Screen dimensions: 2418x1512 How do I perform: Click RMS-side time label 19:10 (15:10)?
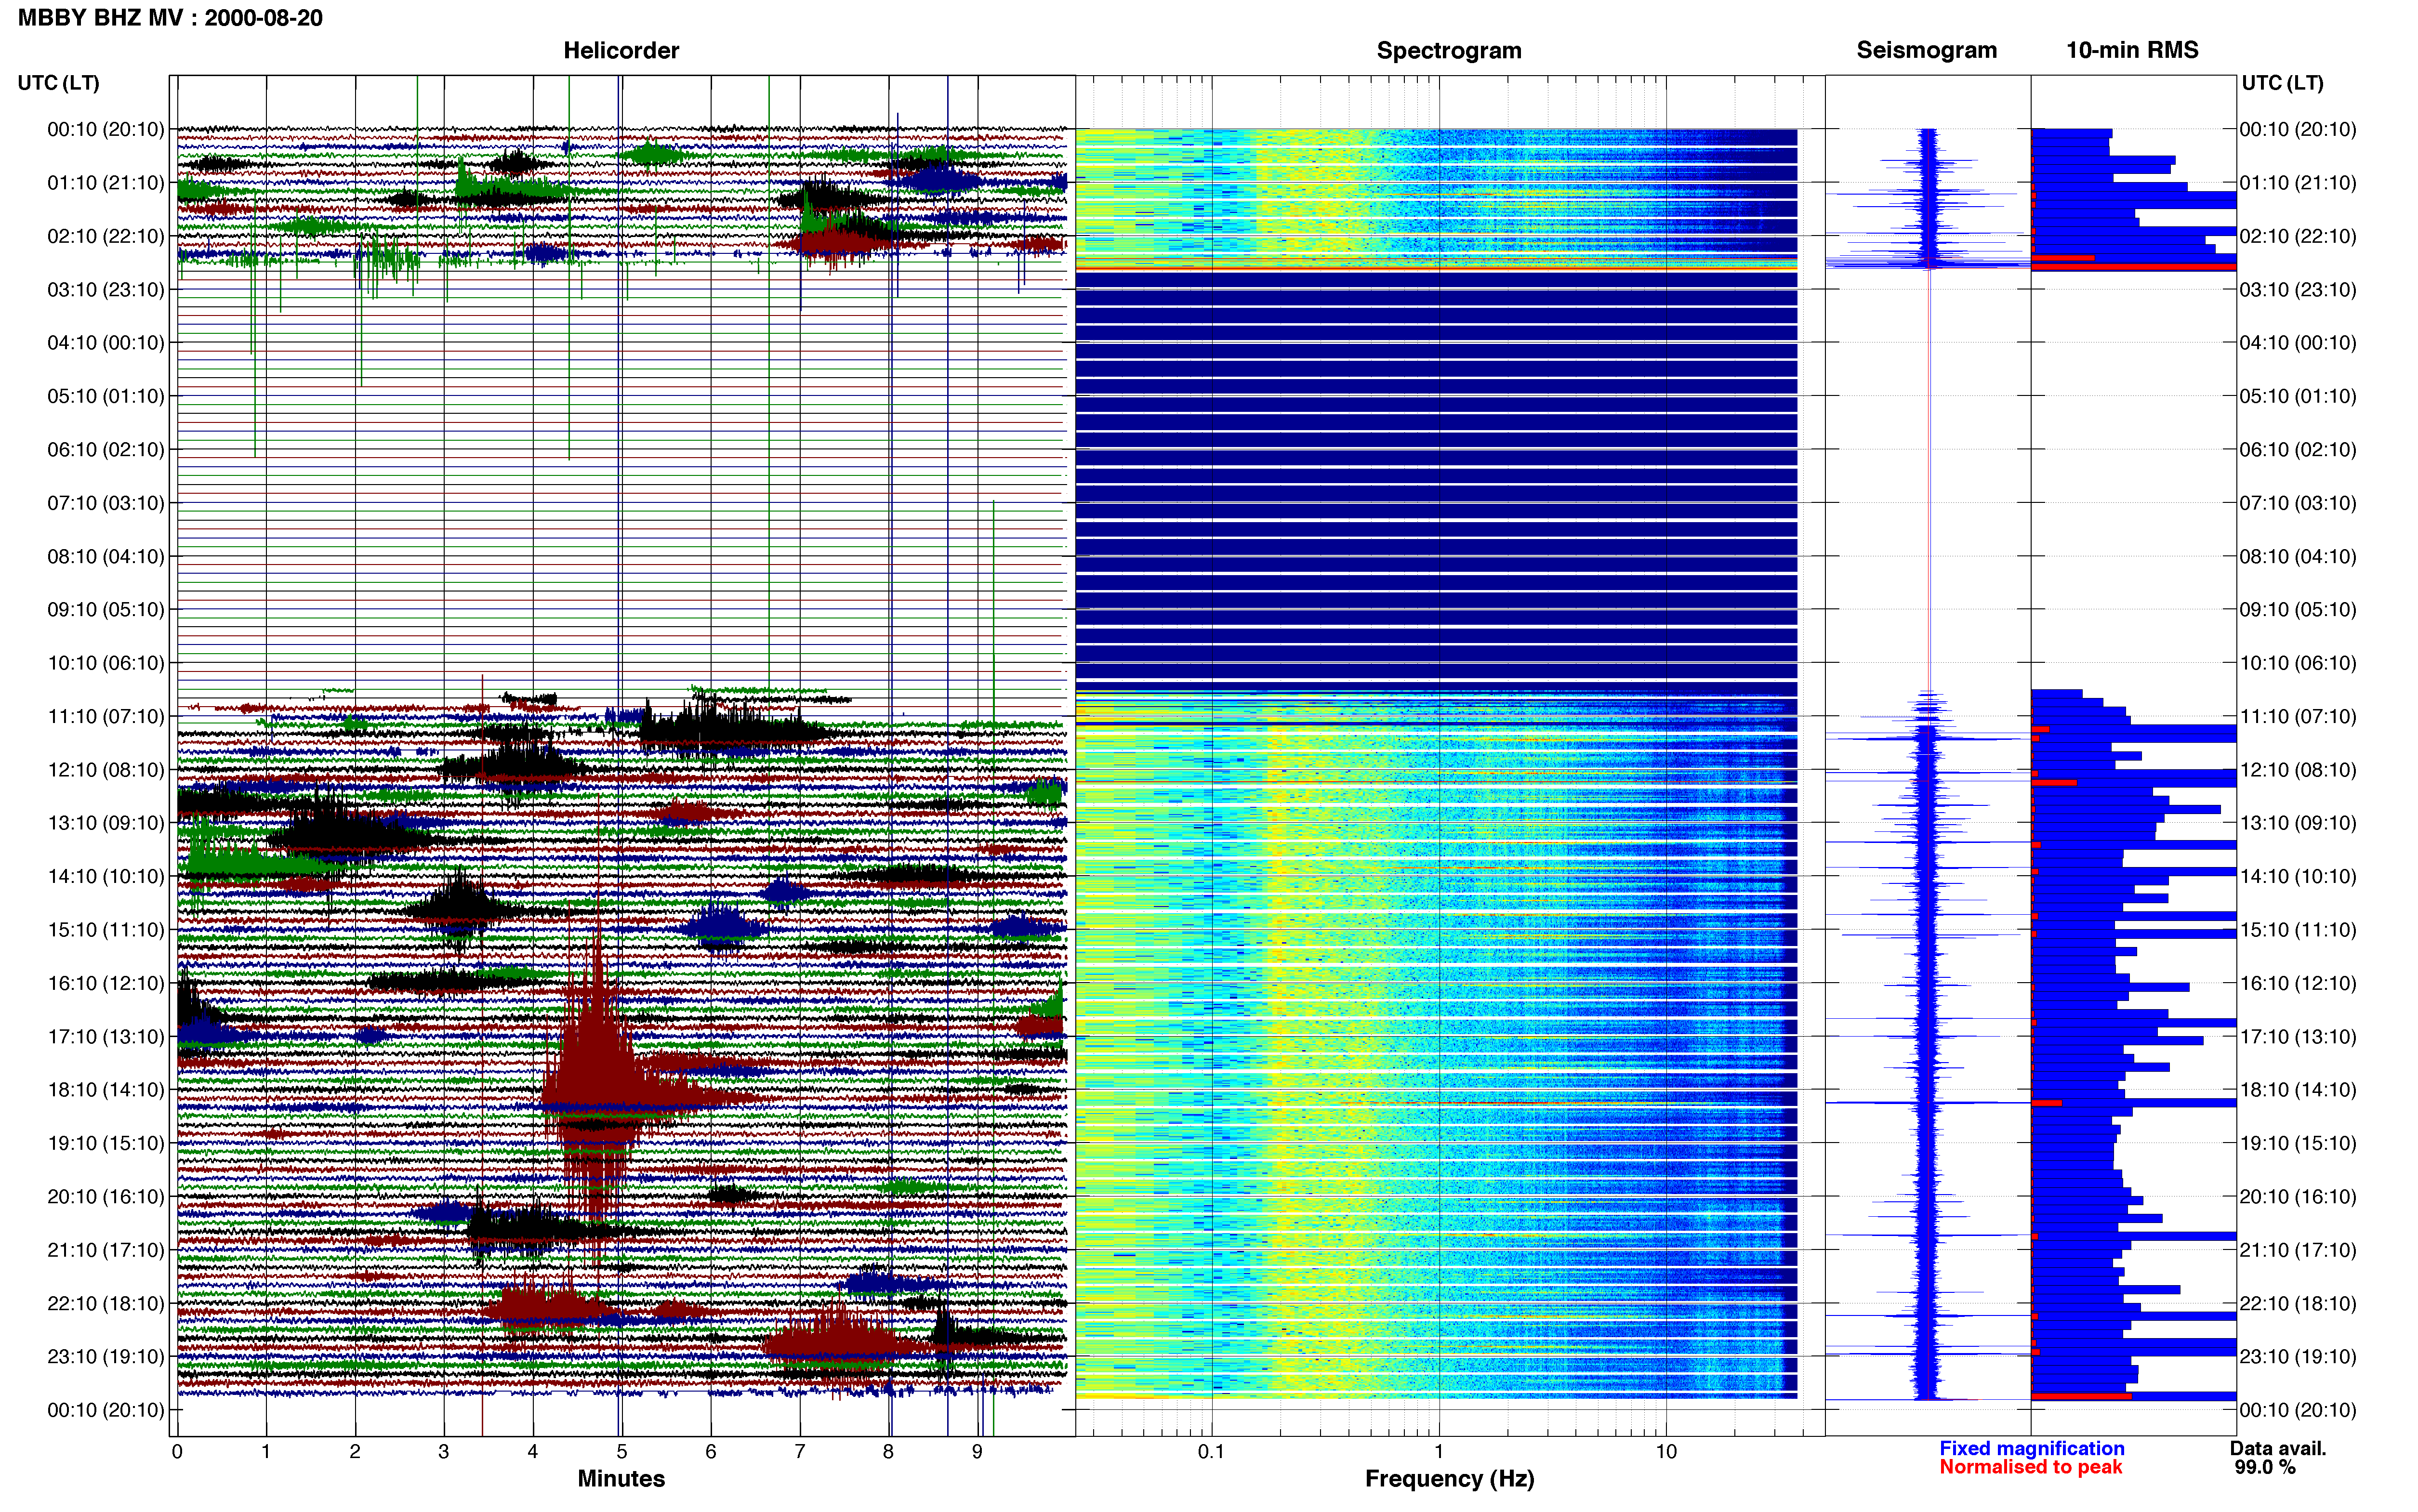click(x=2298, y=1143)
